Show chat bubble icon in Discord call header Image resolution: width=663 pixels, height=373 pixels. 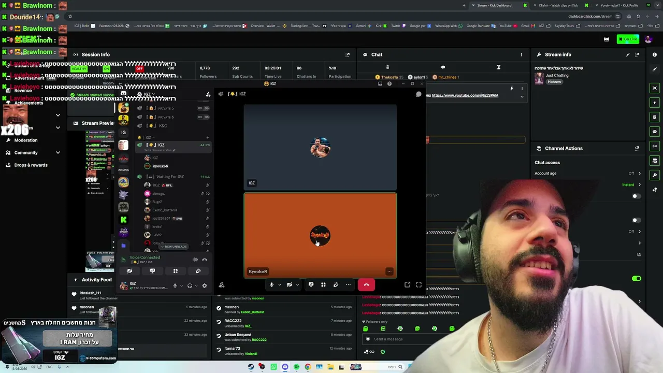419,94
